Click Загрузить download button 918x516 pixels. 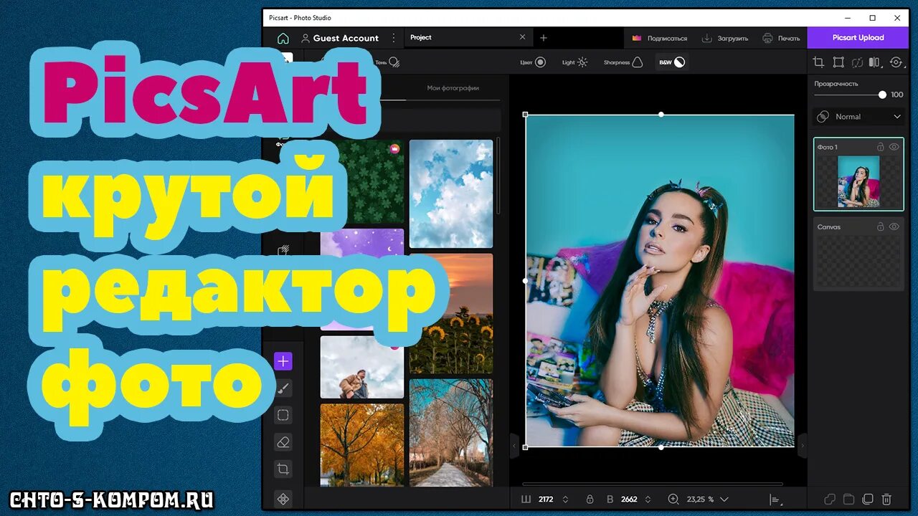724,38
